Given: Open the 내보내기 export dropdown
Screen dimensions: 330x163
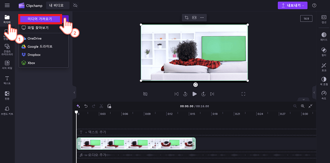Looking at the screenshot, I should tap(293, 5).
